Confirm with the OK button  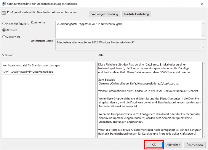(x=154, y=145)
